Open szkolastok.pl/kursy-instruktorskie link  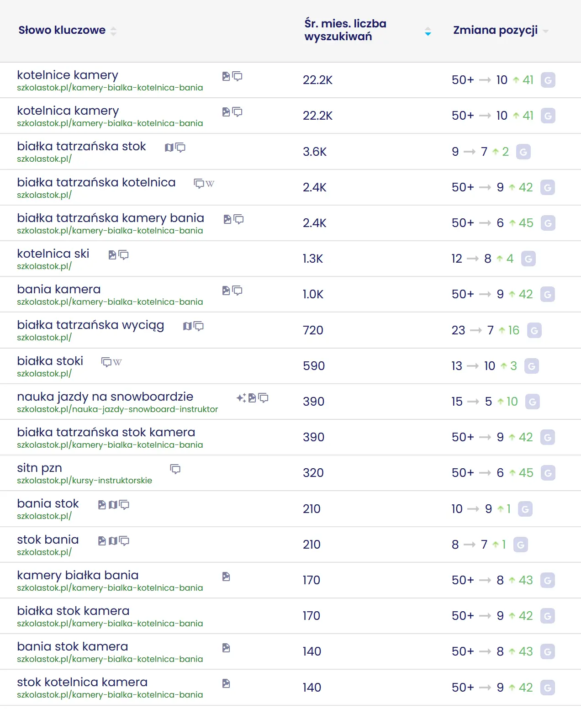[85, 481]
